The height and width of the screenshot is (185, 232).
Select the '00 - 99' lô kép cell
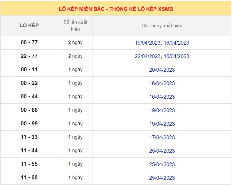coord(29,124)
